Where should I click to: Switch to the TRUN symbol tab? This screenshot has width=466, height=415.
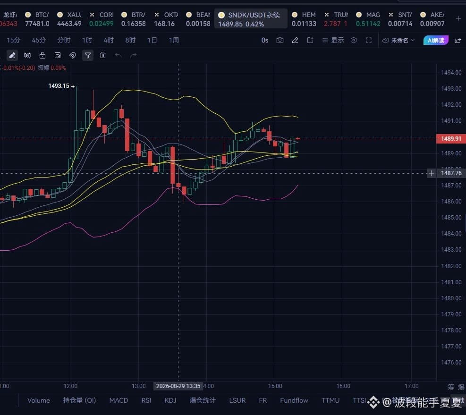coord(336,19)
